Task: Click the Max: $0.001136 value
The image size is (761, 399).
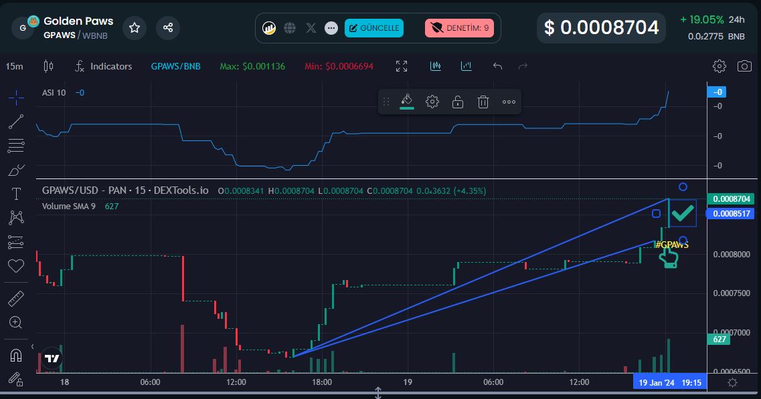Action: pyautogui.click(x=252, y=66)
